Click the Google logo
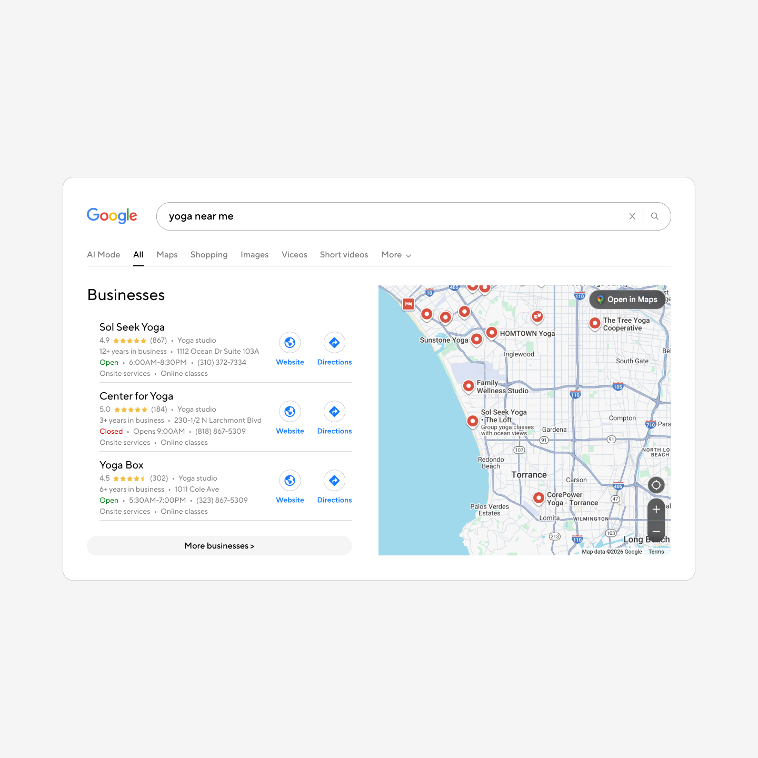This screenshot has width=758, height=758. (112, 216)
